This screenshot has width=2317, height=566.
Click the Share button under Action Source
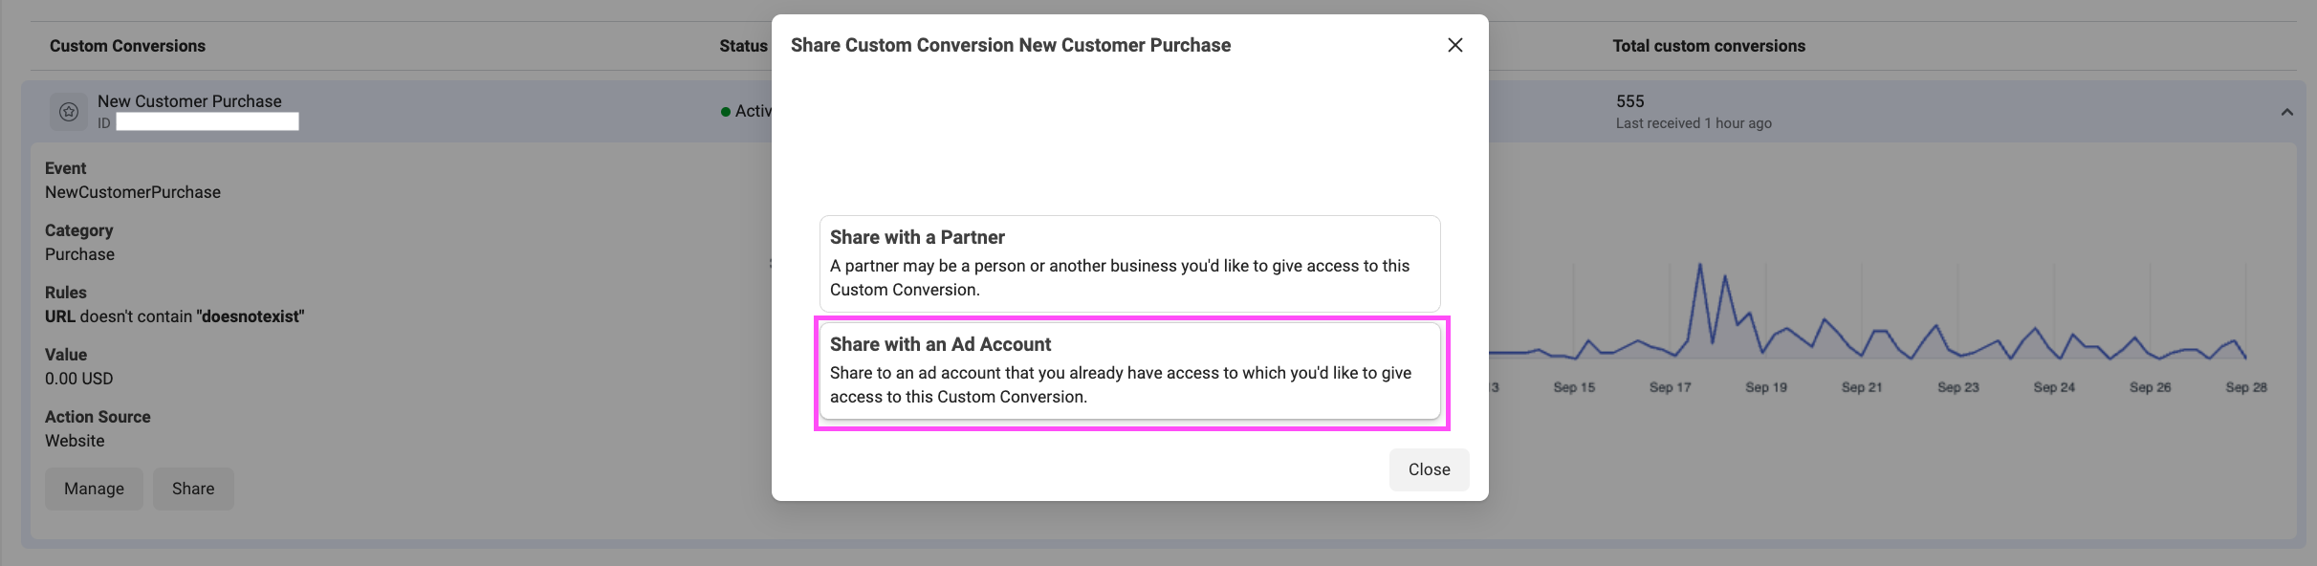point(193,489)
